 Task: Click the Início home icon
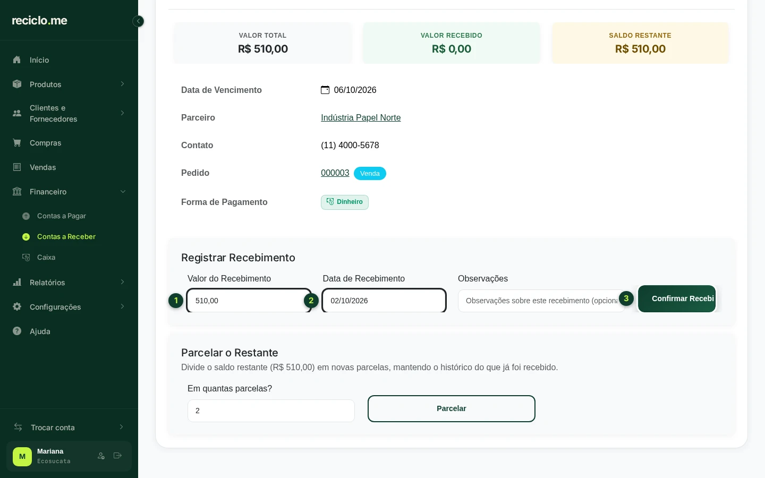click(x=17, y=60)
